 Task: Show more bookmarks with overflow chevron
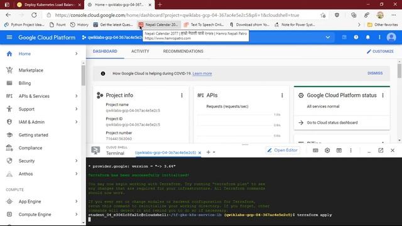point(359,24)
